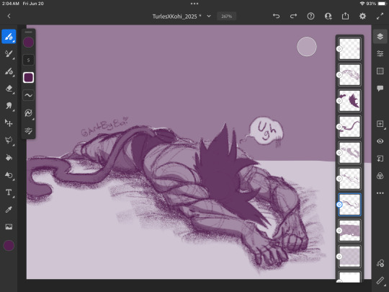
Task: Select the tool with curved arrow icon above Text
Action: [x=9, y=175]
